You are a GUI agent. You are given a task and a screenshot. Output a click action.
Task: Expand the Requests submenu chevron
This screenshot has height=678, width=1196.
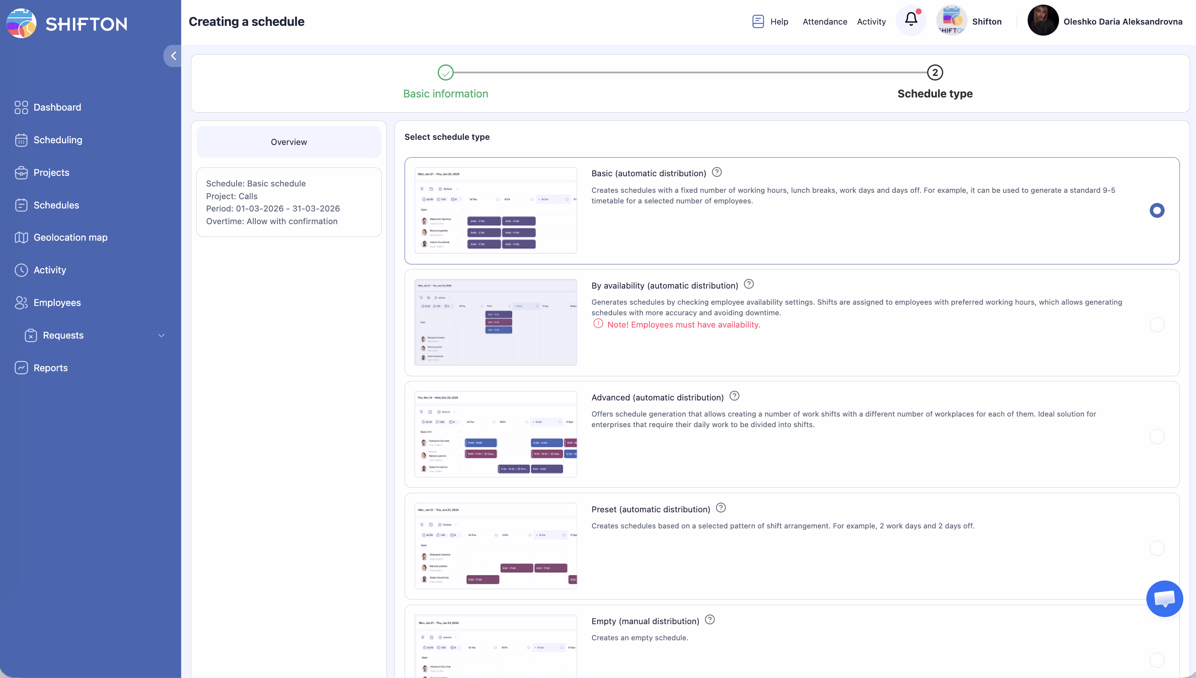161,335
